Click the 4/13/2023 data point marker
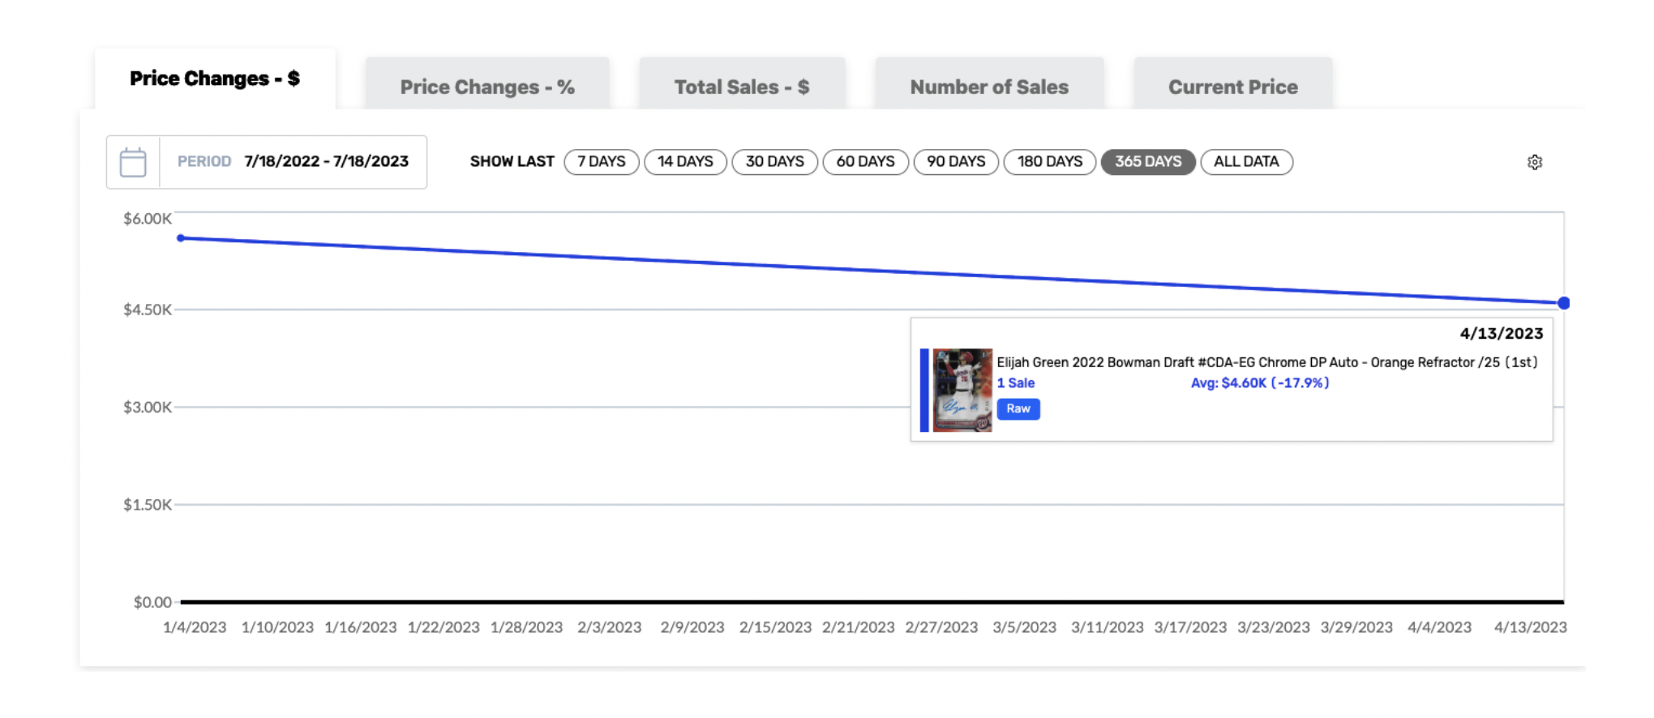The width and height of the screenshot is (1654, 718). click(1564, 303)
